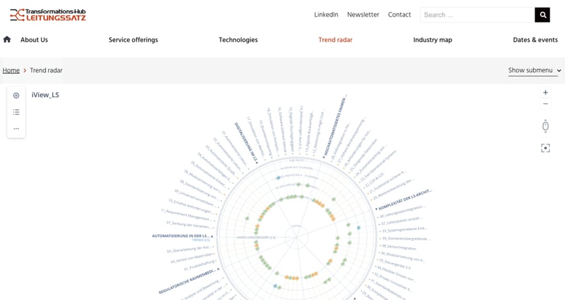
Task: Open the Transformations-Hub Leitungssatz logo
Action: point(48,15)
